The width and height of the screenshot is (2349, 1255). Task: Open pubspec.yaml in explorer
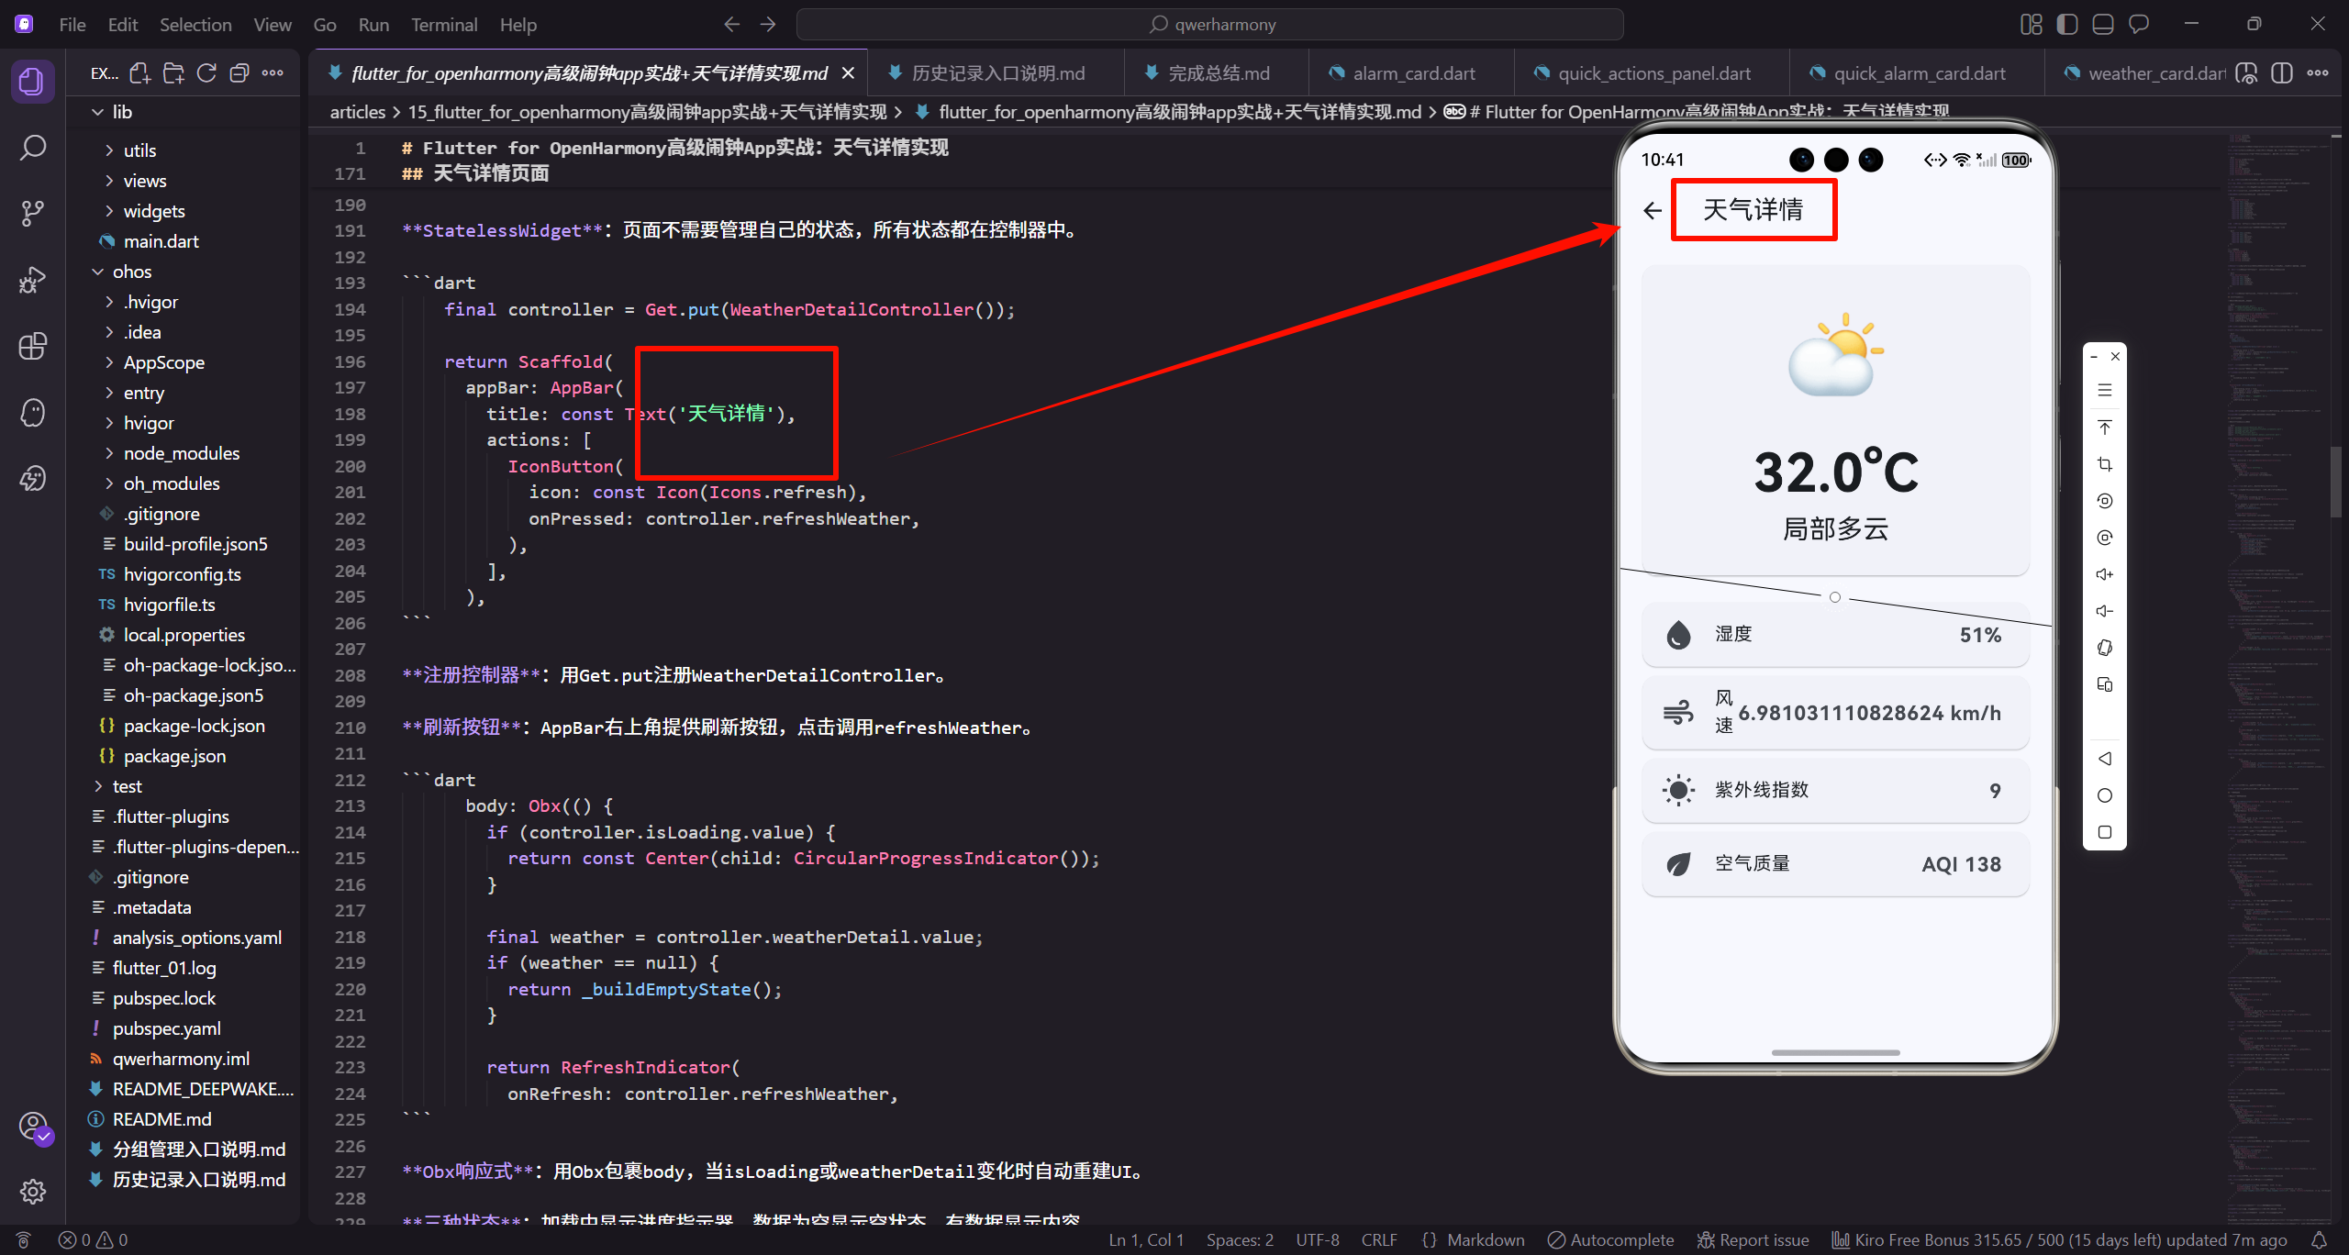coord(166,1028)
